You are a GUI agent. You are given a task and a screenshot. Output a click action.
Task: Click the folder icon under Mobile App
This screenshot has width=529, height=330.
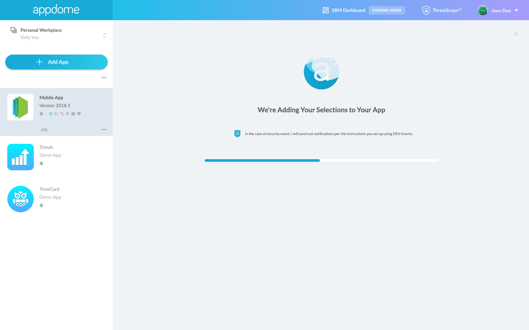click(56, 114)
